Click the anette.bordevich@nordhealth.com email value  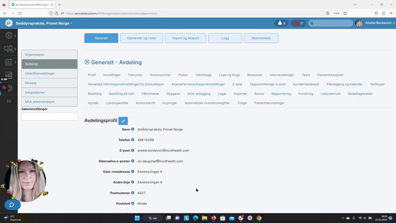coord(163,151)
